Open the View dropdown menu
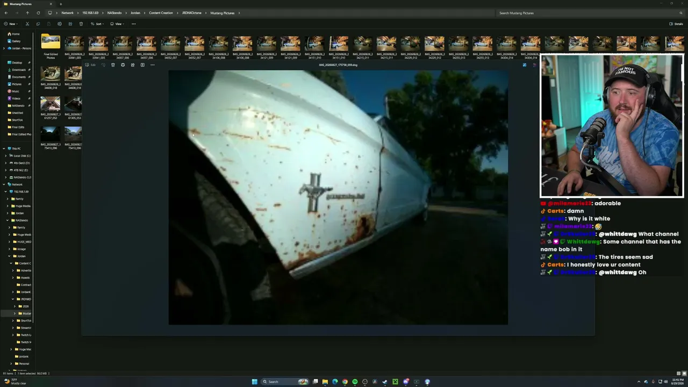 click(117, 24)
